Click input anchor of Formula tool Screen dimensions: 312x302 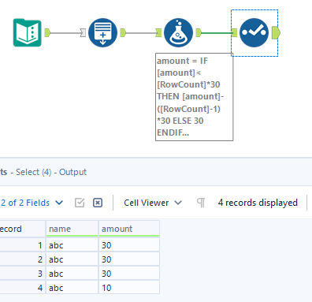(x=158, y=33)
